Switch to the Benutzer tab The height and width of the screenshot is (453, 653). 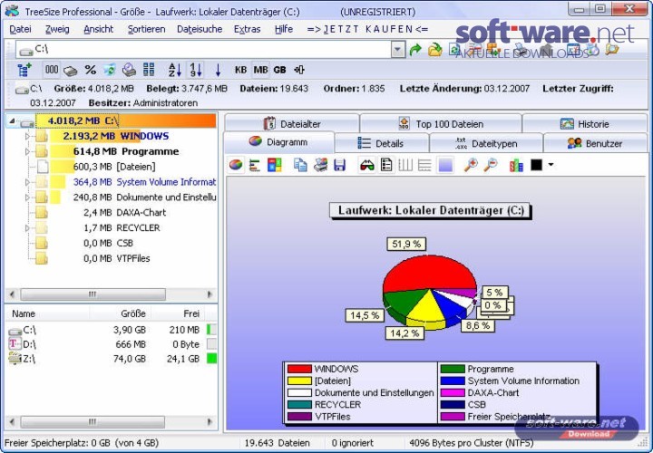click(x=595, y=143)
